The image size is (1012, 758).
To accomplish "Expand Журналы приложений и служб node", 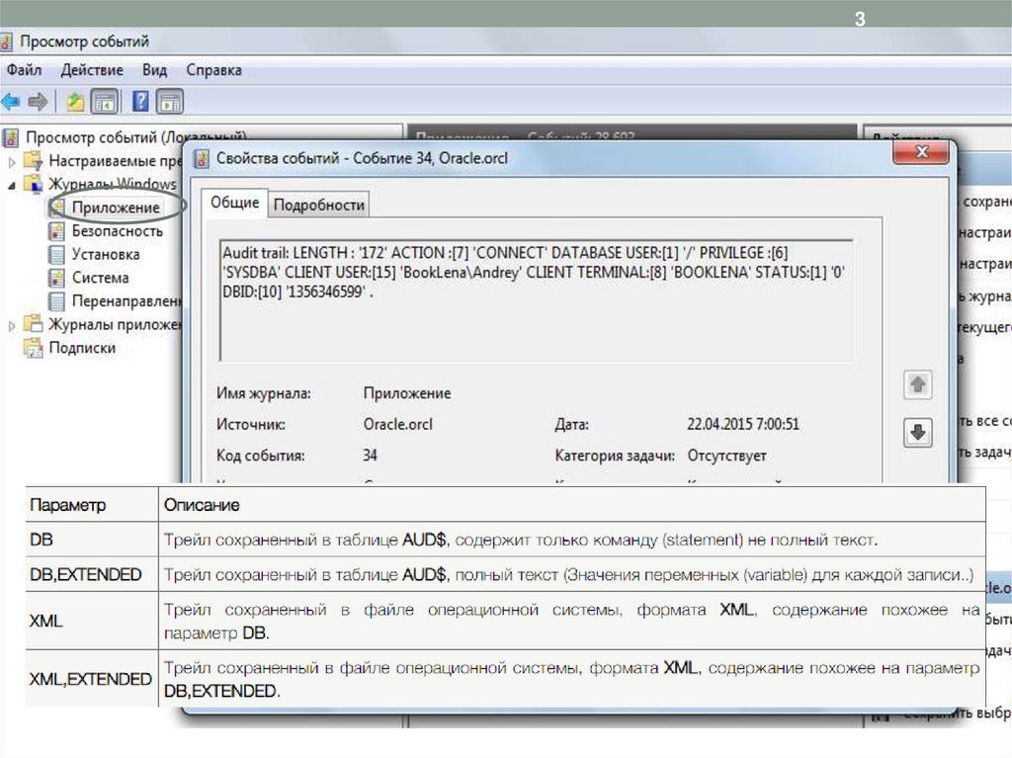I will (x=12, y=324).
